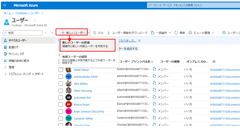Click the add filter button
The width and height of the screenshot is (240, 135).
click(x=128, y=49)
